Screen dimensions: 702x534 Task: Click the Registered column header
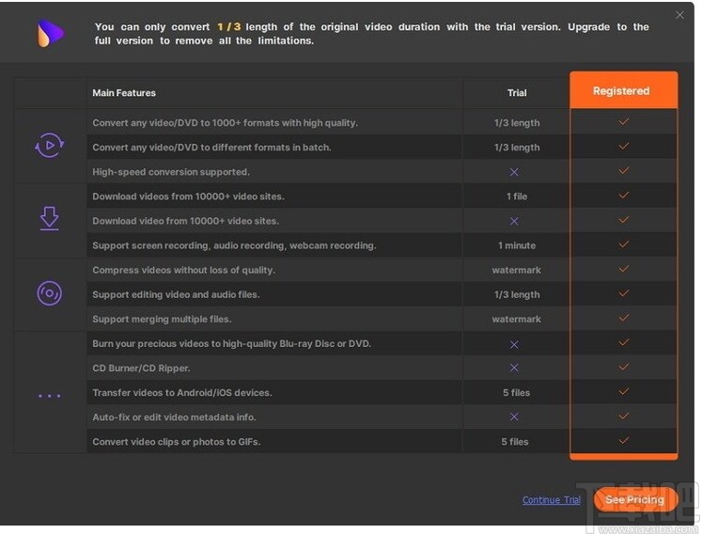(624, 91)
